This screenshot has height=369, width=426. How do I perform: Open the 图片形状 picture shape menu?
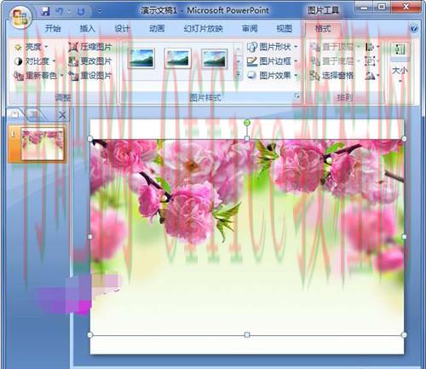272,47
